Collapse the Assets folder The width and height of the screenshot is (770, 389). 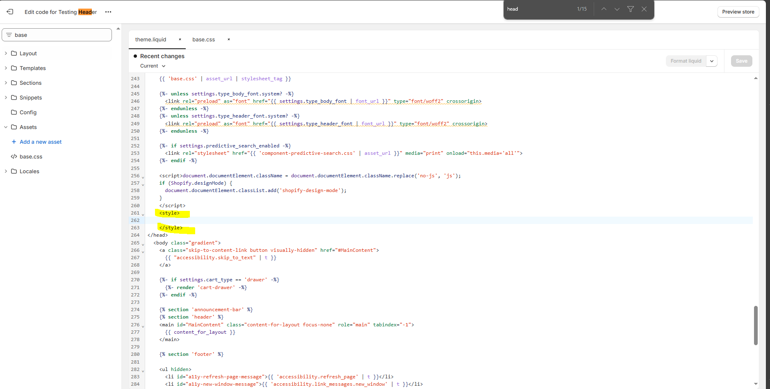pyautogui.click(x=6, y=127)
